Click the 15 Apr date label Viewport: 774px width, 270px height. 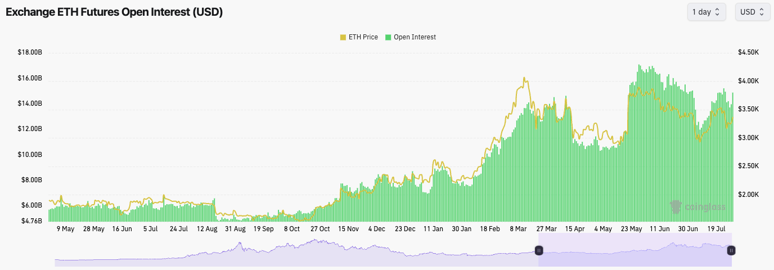point(574,229)
